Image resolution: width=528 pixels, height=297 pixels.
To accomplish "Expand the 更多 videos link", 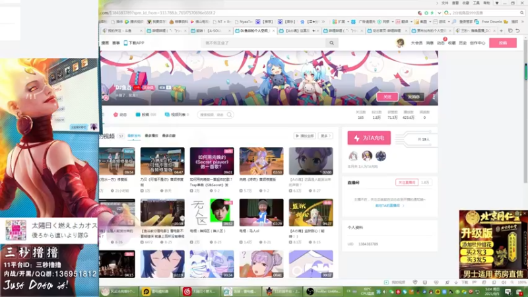I will pyautogui.click(x=325, y=136).
